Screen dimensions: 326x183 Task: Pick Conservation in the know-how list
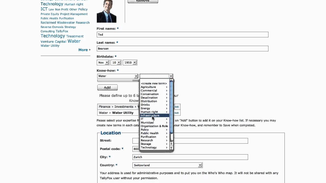coord(150,94)
